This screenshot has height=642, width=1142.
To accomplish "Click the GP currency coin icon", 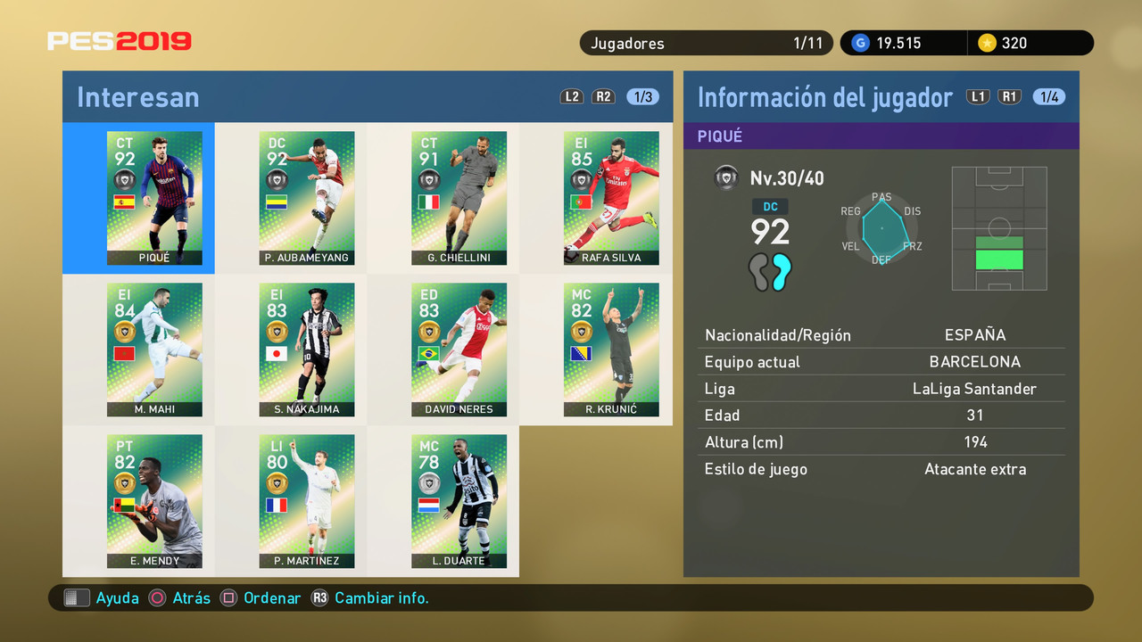I will click(860, 43).
